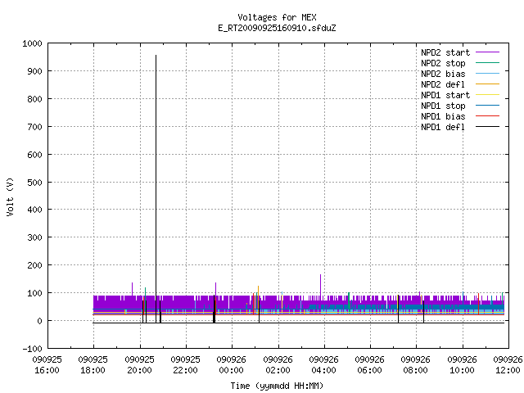
Task: Click the black NPD1 defl legend line
Action: tap(488, 127)
